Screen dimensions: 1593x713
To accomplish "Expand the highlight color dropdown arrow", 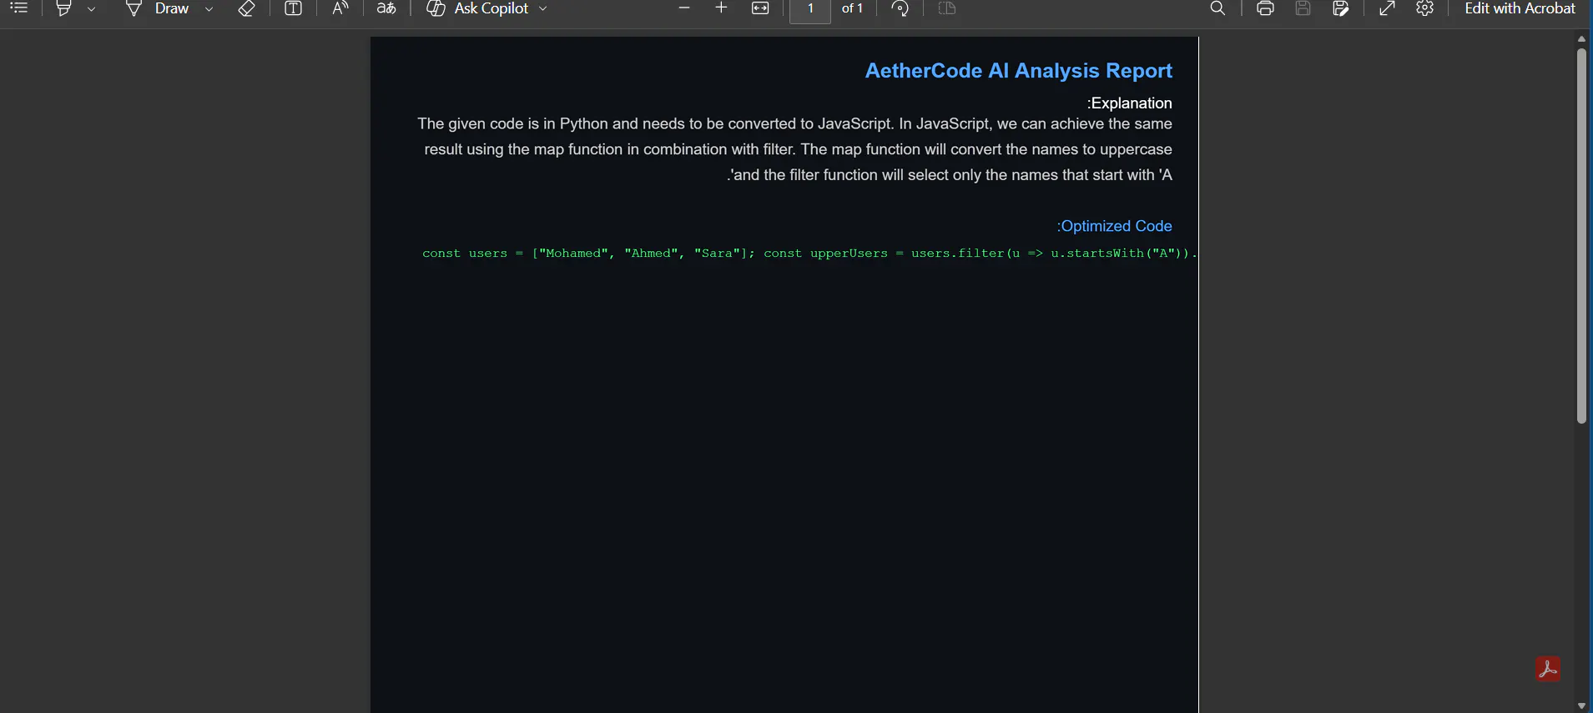I will (x=91, y=9).
